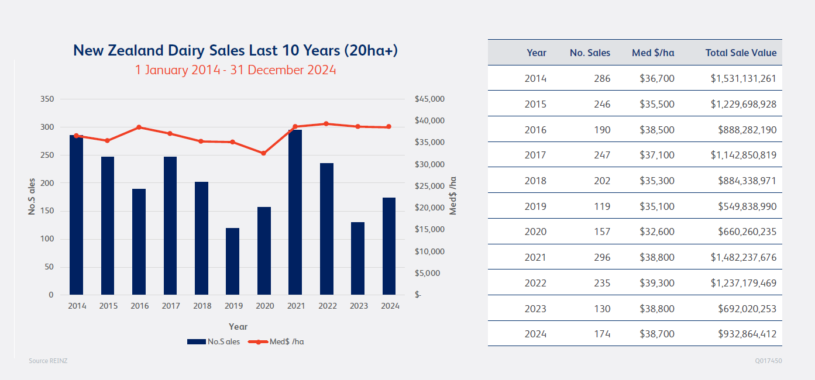This screenshot has width=815, height=380.
Task: Click the Year header in the table
Action: tap(536, 53)
